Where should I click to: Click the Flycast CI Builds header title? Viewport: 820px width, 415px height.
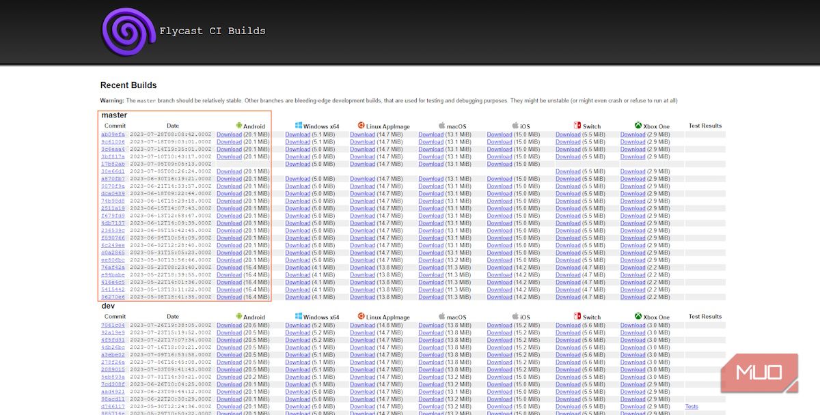[213, 31]
